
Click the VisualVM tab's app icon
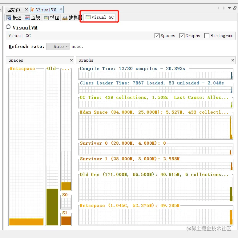33,10
